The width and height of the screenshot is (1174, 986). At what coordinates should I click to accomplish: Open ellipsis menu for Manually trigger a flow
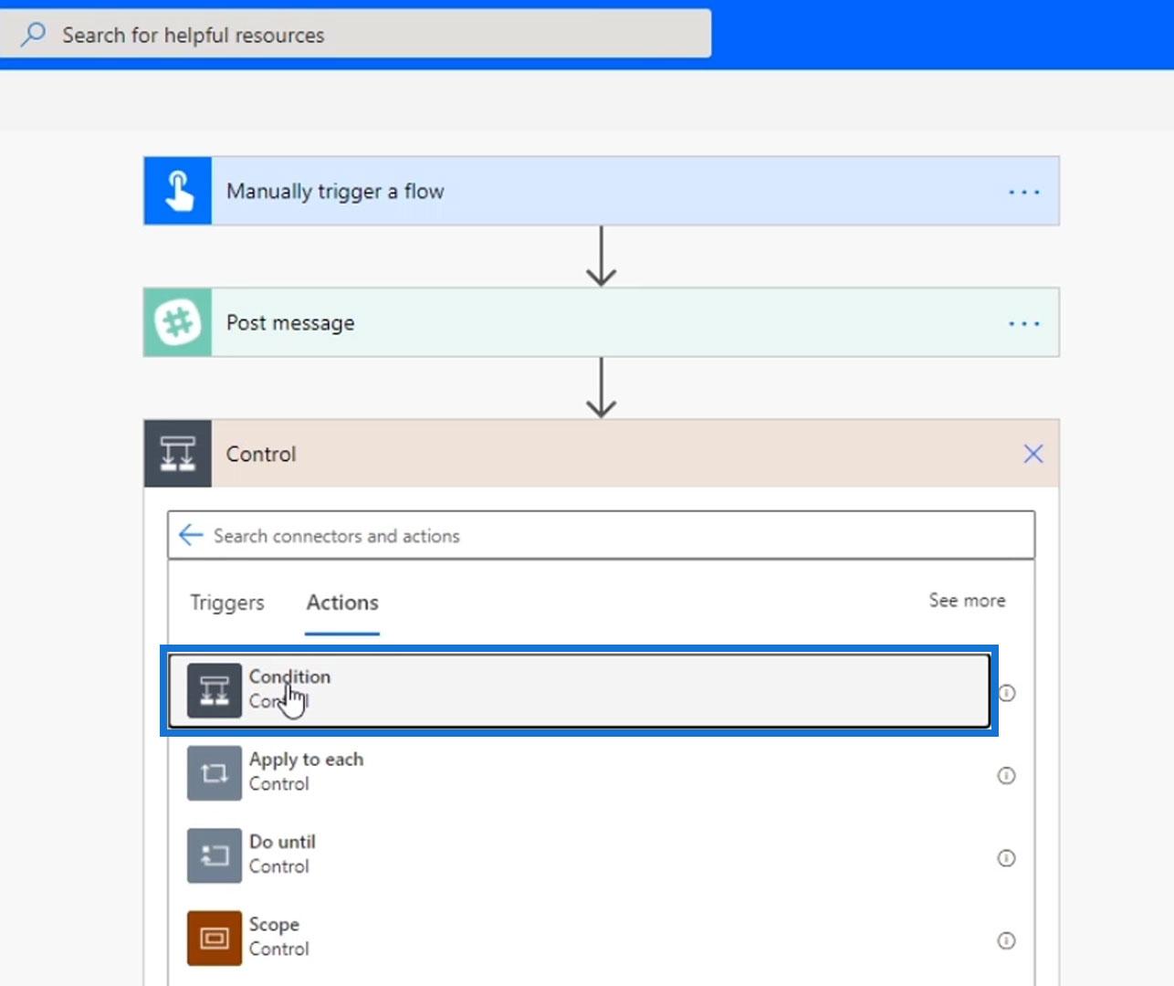coord(1023,192)
